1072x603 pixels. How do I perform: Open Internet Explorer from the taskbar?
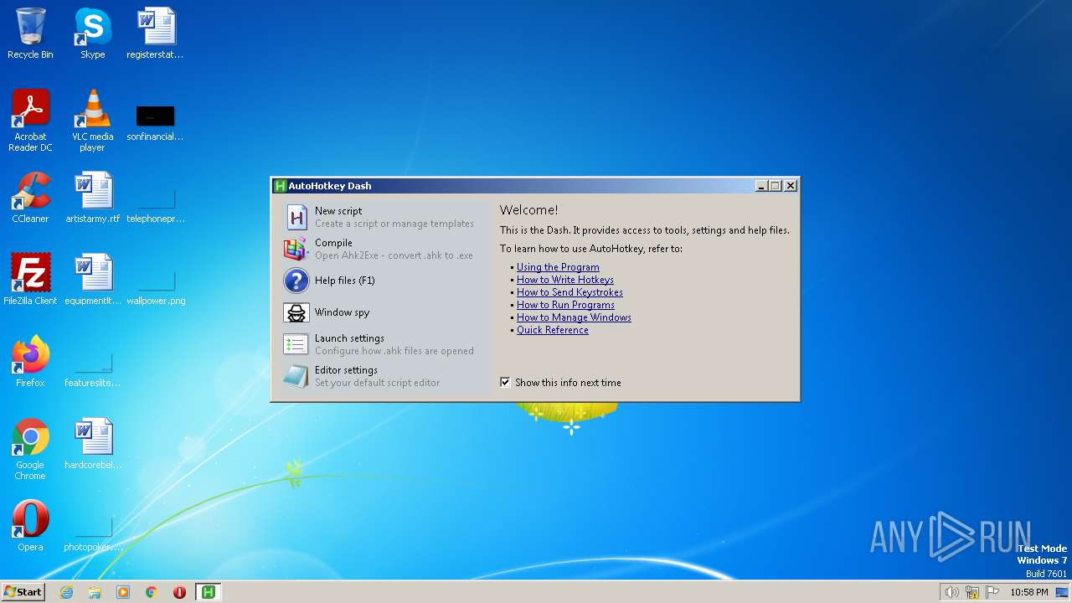(66, 592)
